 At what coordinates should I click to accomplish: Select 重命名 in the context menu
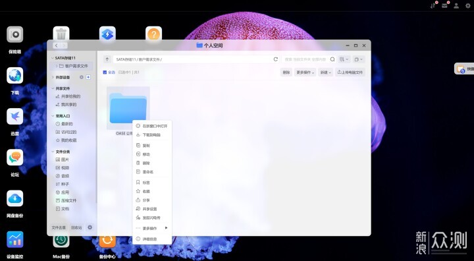point(152,172)
